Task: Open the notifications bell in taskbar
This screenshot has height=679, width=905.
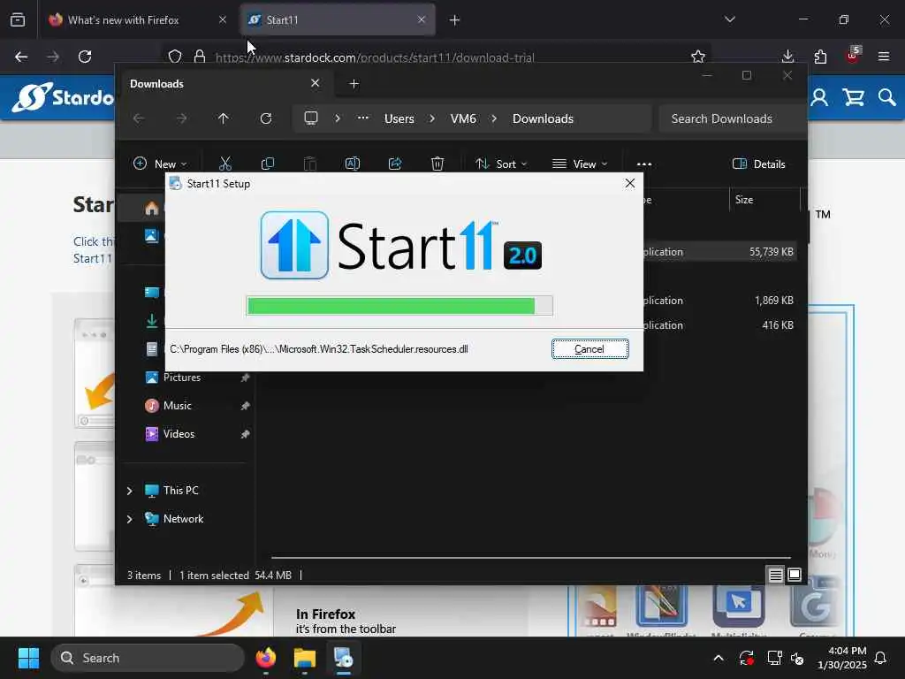Action: point(881,658)
